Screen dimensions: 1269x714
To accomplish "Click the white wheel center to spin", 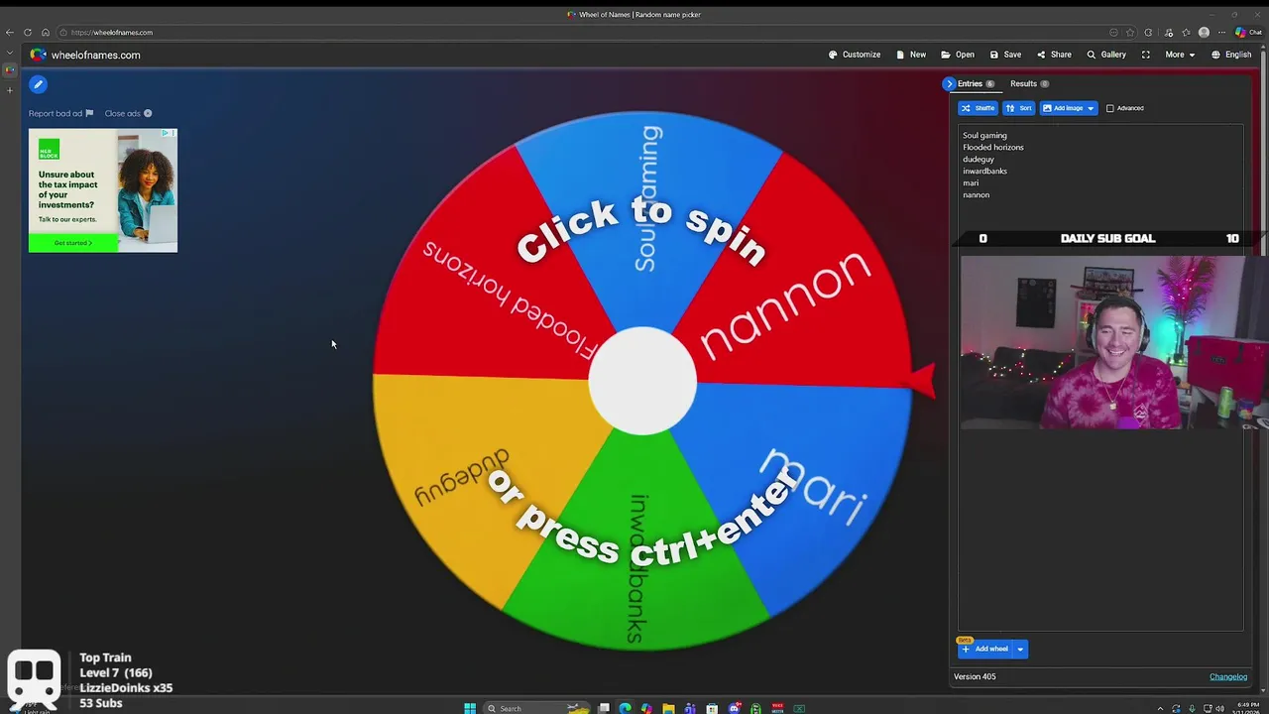I will tap(642, 381).
